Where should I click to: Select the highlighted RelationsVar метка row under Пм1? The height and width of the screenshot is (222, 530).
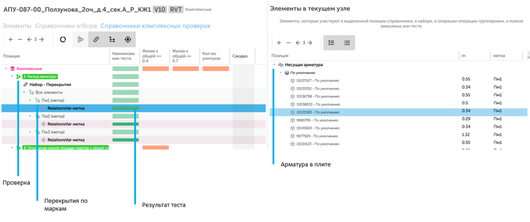[x=133, y=108]
